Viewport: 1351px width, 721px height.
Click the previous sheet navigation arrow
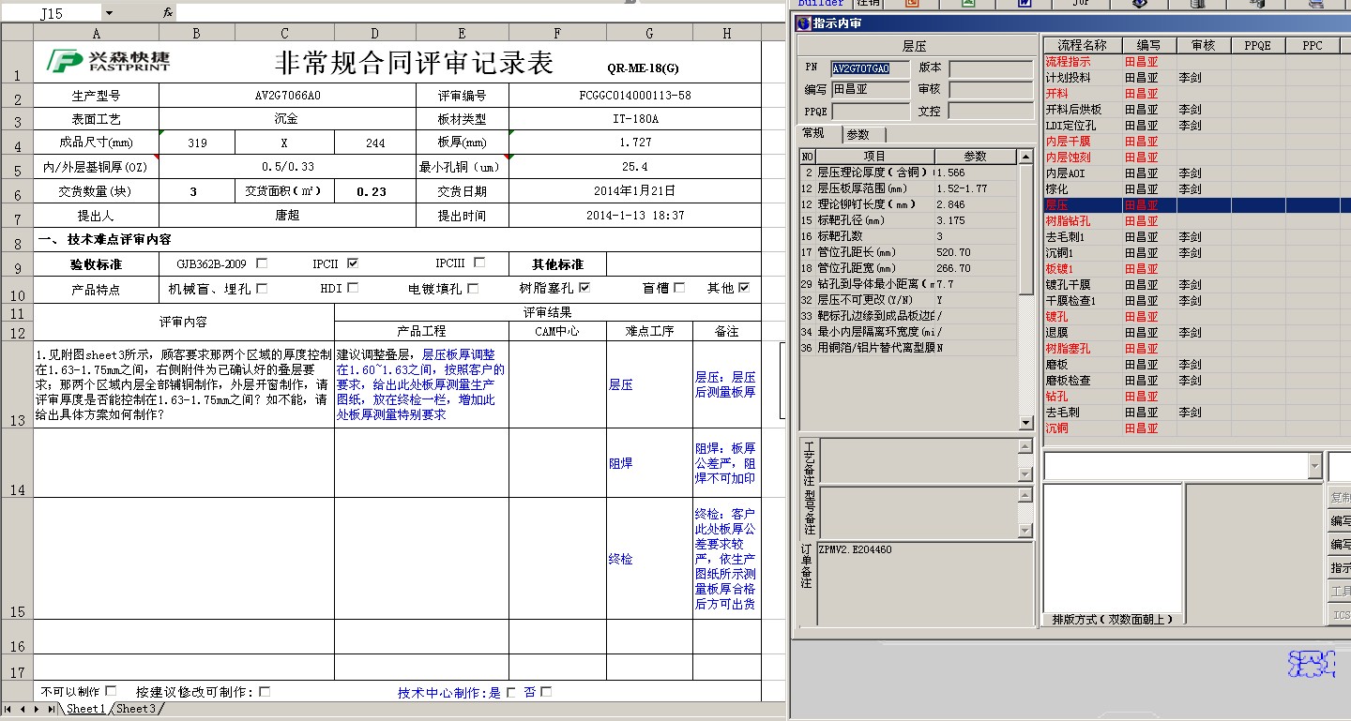click(x=24, y=709)
